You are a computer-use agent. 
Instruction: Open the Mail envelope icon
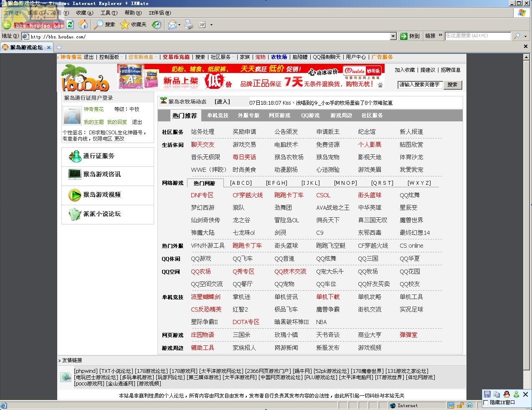tap(172, 25)
